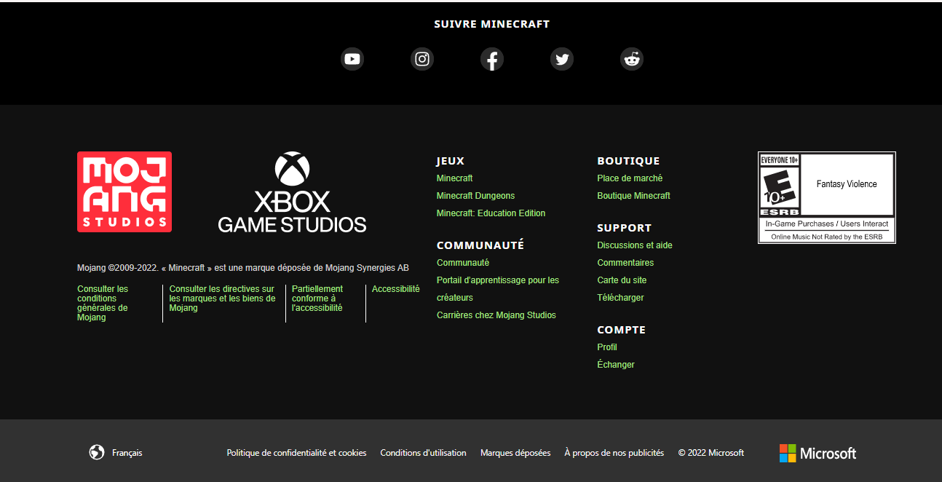Click the Xbox Game Studios logo
The image size is (942, 482).
coord(292,193)
